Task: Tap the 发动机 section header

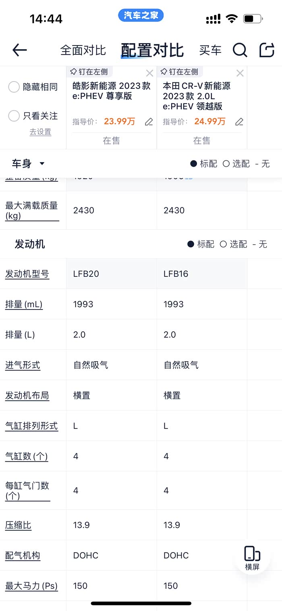Action: click(30, 244)
